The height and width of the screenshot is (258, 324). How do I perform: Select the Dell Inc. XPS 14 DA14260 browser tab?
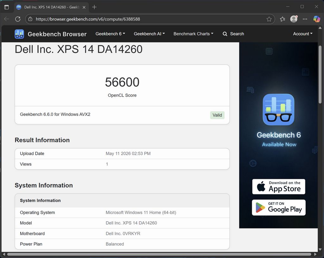click(51, 7)
